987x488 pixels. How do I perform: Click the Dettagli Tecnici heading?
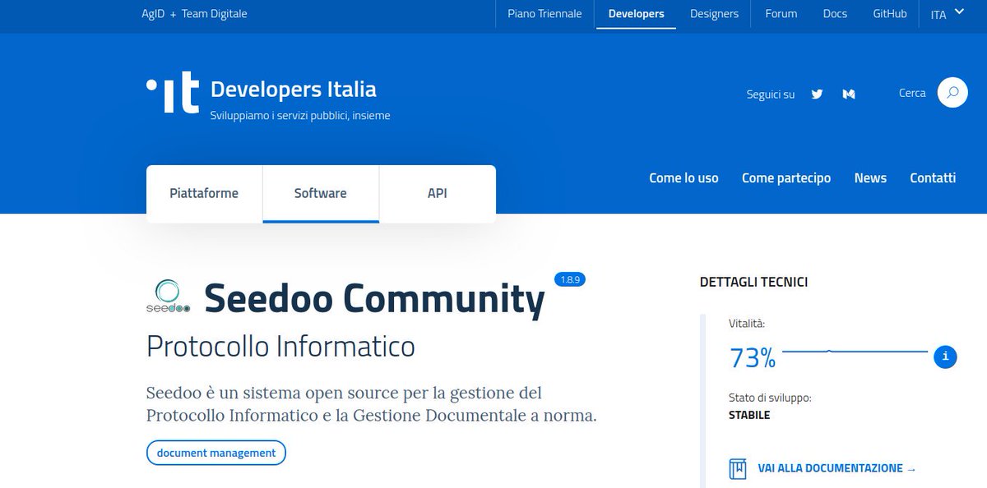coord(753,282)
